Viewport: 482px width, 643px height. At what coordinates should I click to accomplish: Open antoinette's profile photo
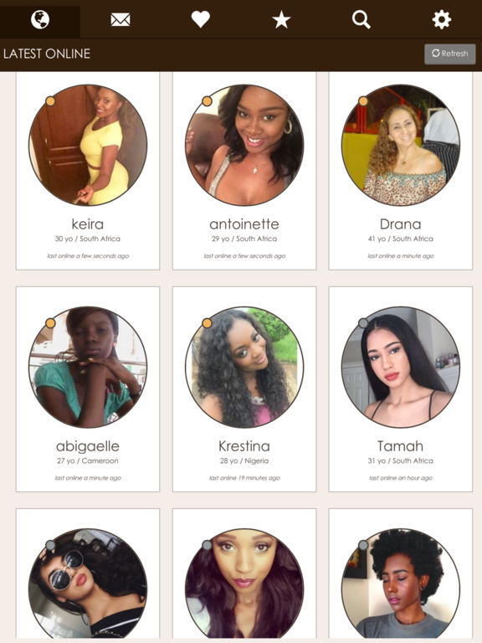pyautogui.click(x=244, y=145)
